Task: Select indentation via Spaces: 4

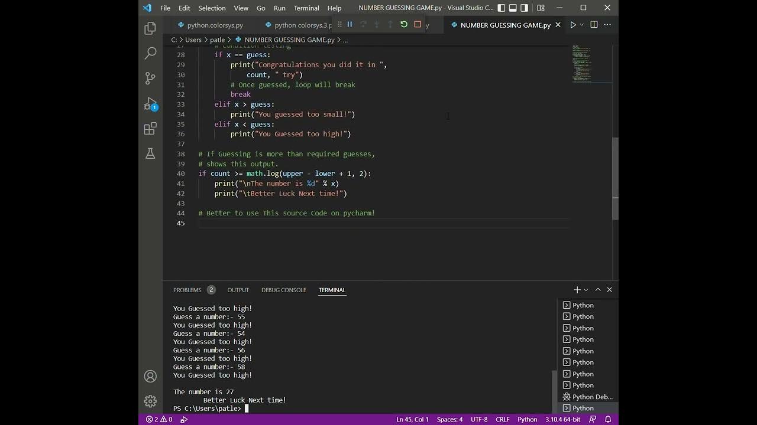Action: [449, 420]
